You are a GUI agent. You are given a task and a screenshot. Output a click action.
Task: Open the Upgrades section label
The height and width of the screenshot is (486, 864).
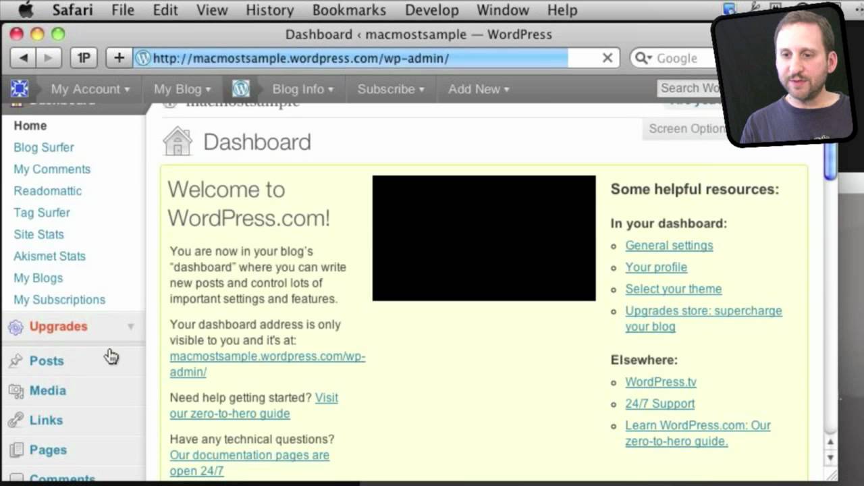[59, 326]
